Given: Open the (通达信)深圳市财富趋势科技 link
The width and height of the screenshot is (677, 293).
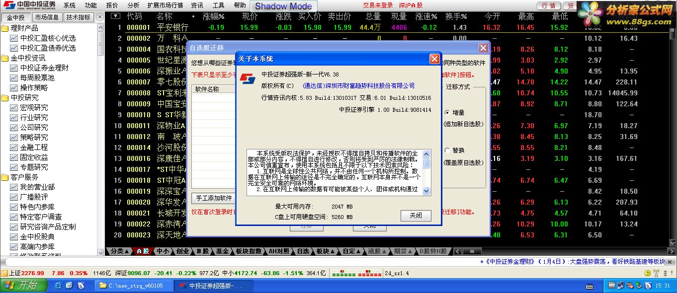Looking at the screenshot, I should tap(358, 86).
